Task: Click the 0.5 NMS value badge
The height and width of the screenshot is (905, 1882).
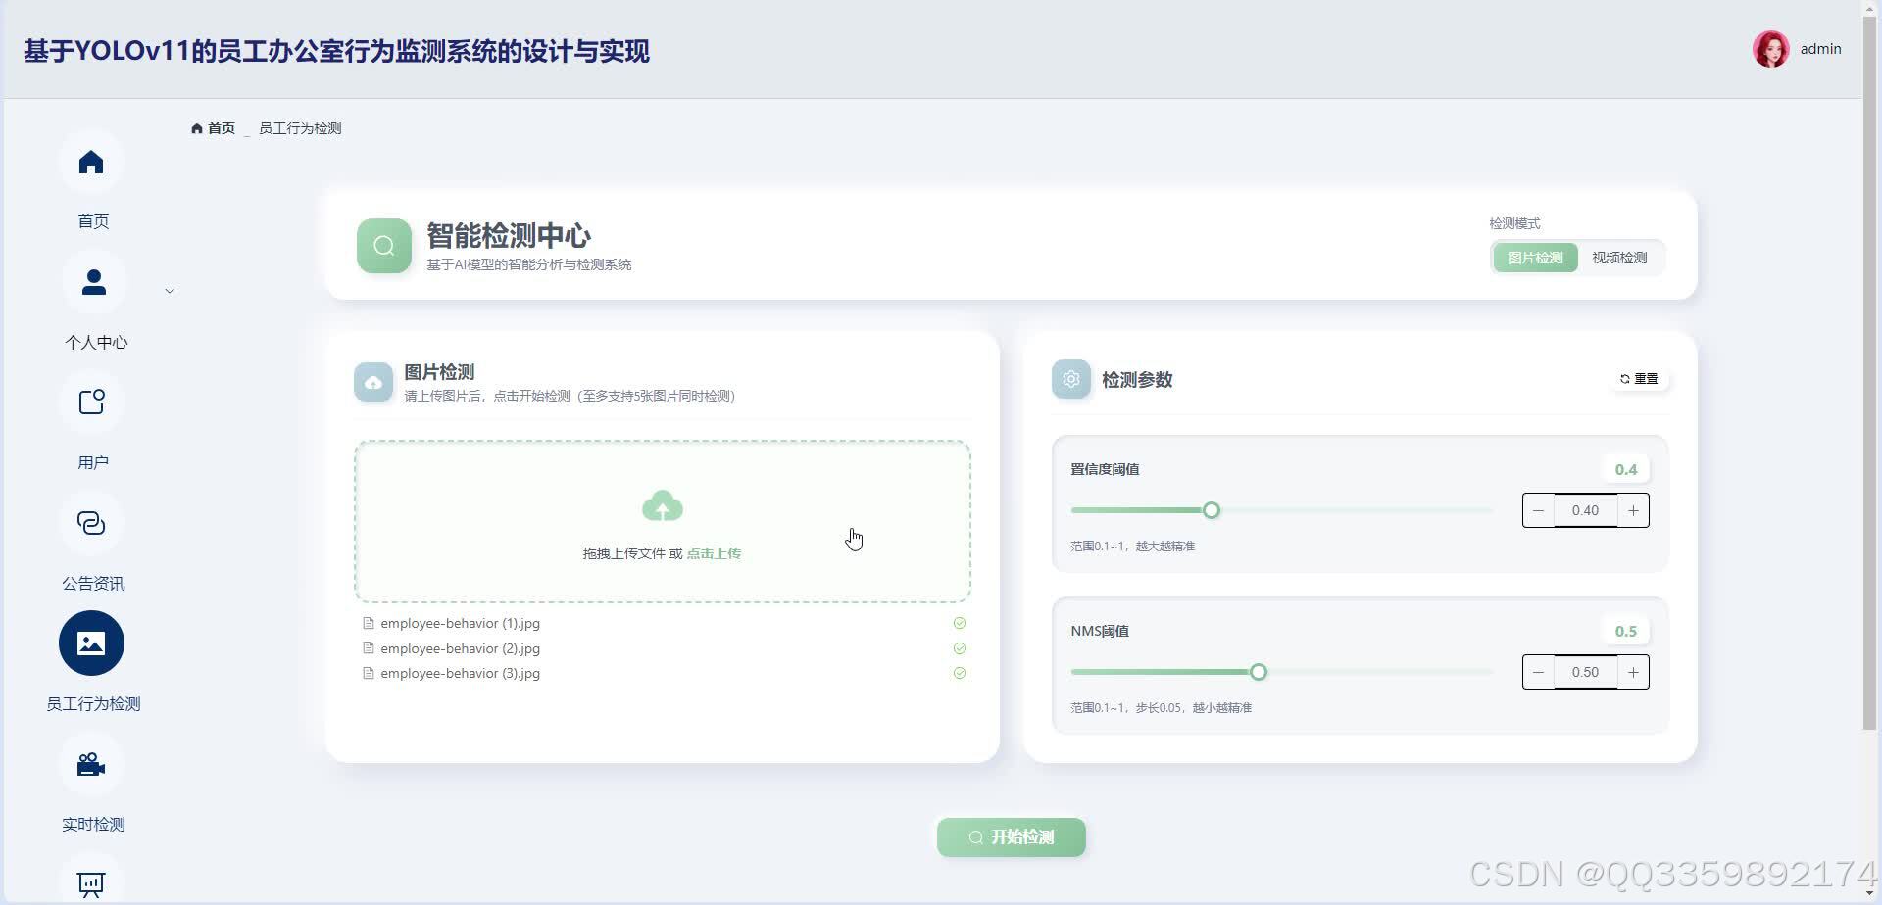Action: pos(1626,631)
